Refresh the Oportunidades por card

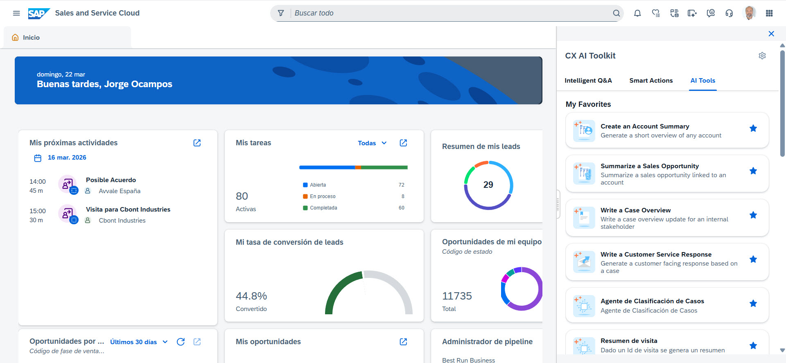[x=181, y=342]
